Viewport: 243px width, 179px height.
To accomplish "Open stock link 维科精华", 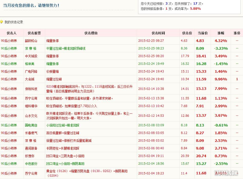I will [31, 106].
